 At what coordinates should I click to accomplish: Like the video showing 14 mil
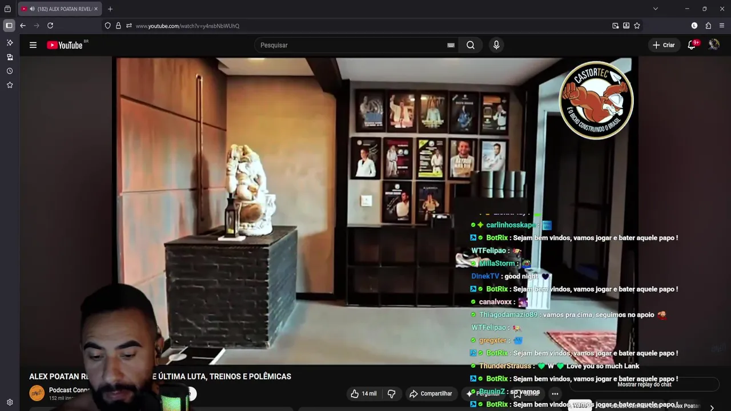click(363, 393)
